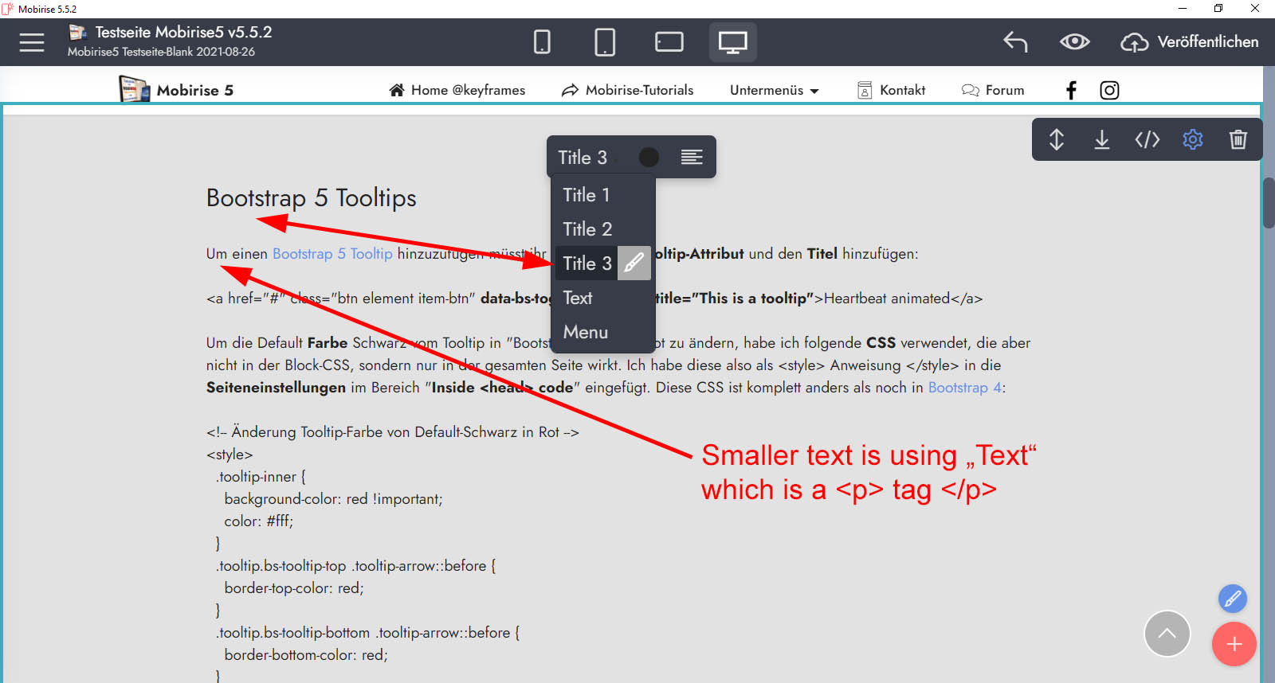Click the '.tooltip.bs-tooltip-bottom' selector line
1275x683 pixels.
[x=367, y=633]
